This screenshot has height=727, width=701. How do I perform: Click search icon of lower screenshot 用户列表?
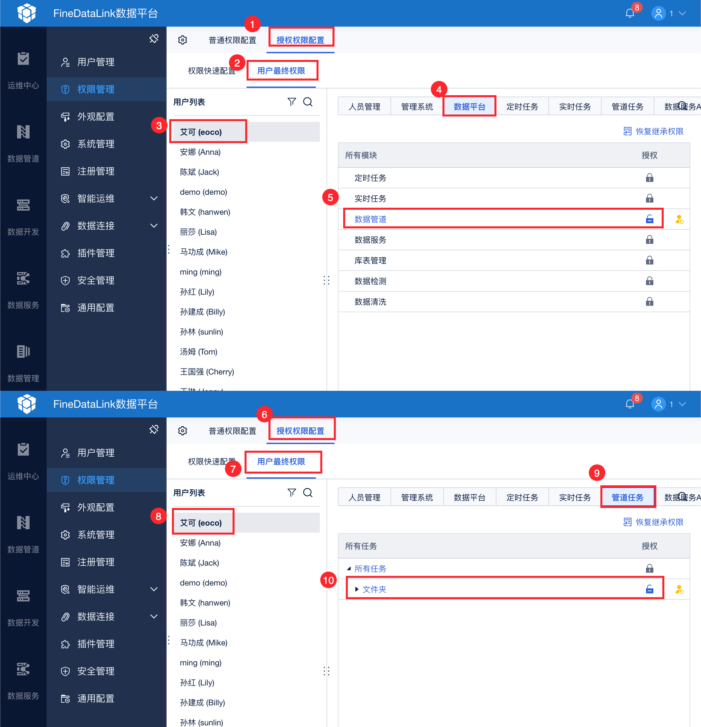tap(308, 492)
